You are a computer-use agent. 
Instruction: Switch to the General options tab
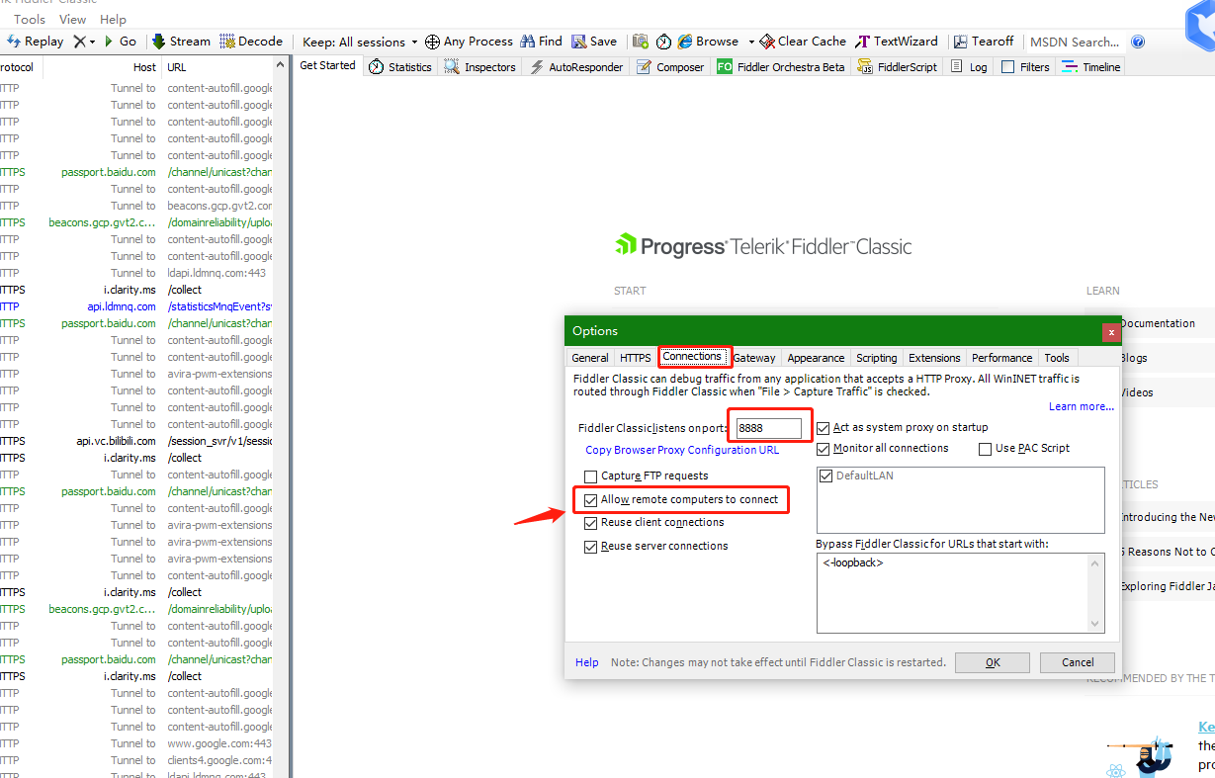pyautogui.click(x=590, y=358)
